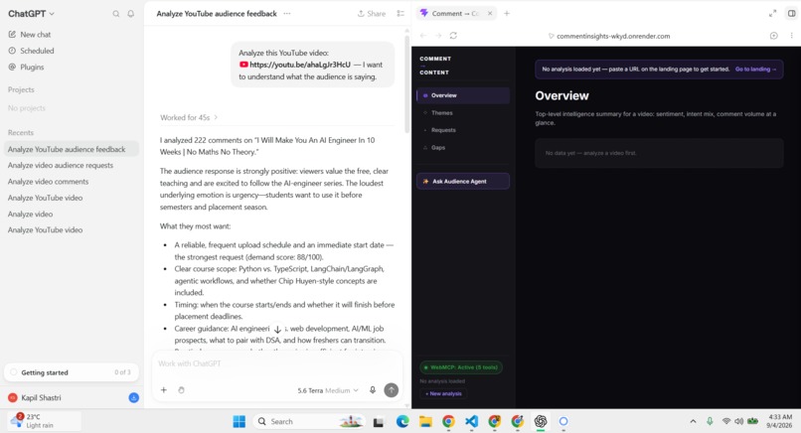Open the weather widget showing 23°C
801x433 pixels.
44,421
